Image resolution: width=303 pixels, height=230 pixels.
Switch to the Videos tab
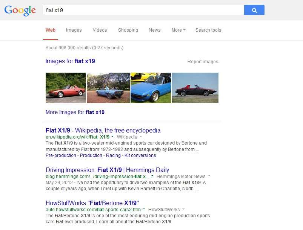coord(100,30)
